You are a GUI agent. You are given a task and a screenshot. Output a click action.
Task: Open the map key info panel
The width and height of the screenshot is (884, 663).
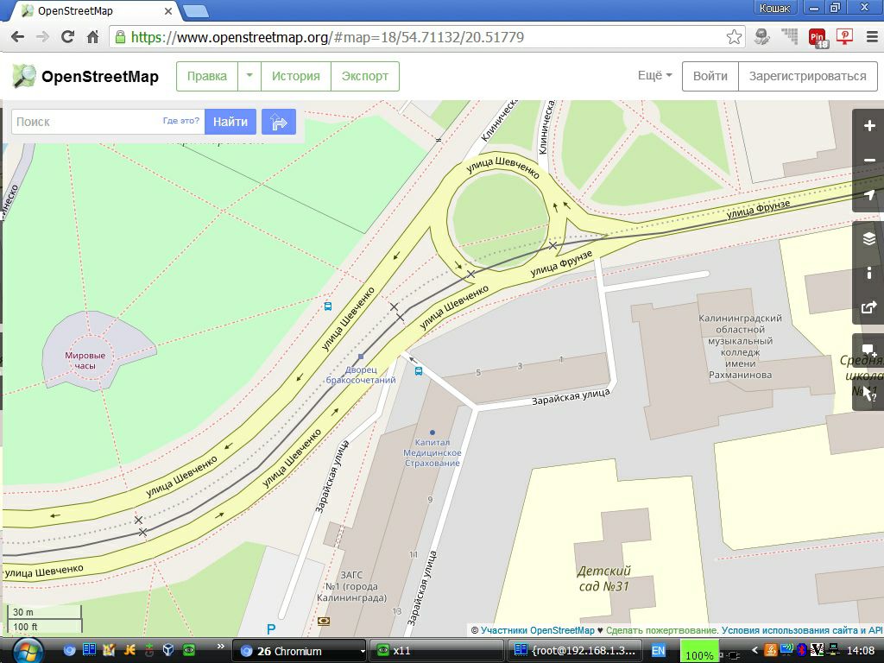(x=868, y=273)
